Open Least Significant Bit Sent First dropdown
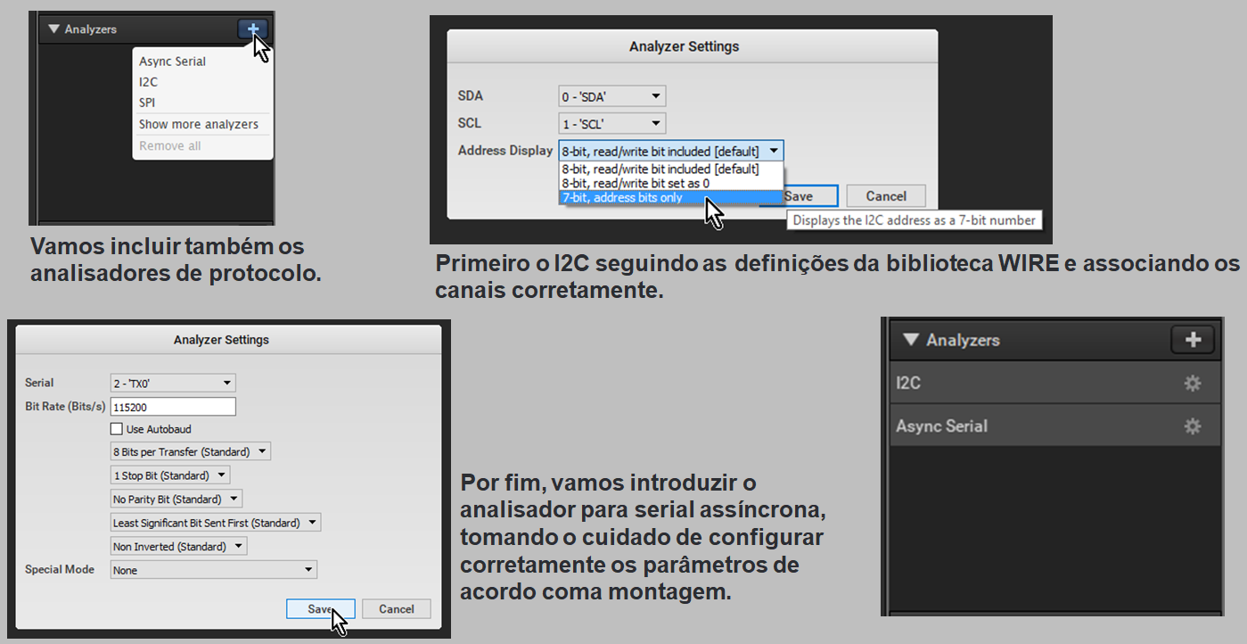1247x644 pixels. [215, 523]
